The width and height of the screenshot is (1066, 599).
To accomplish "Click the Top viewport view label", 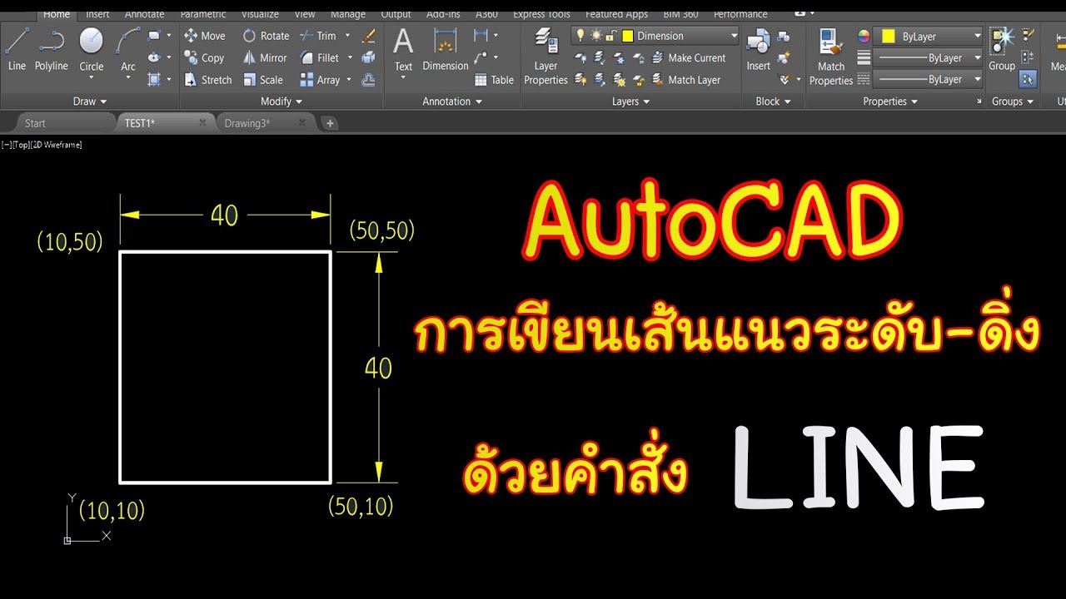I will (21, 145).
